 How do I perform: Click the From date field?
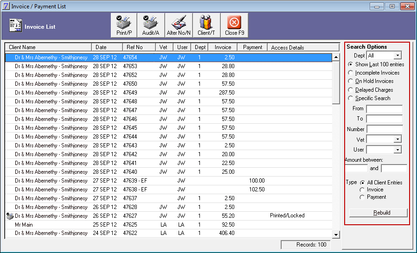384,109
